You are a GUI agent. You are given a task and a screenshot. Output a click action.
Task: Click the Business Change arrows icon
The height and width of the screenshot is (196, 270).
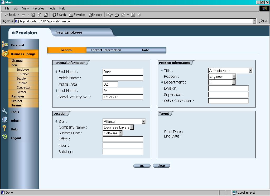coord(4,53)
